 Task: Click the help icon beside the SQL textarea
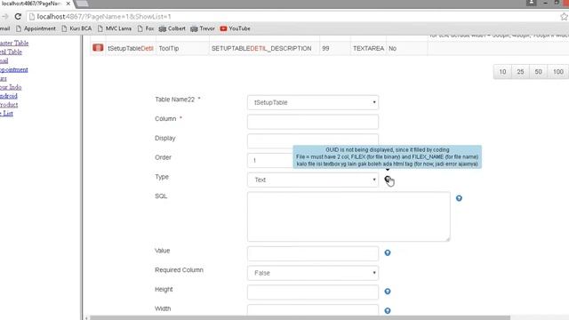click(x=459, y=198)
